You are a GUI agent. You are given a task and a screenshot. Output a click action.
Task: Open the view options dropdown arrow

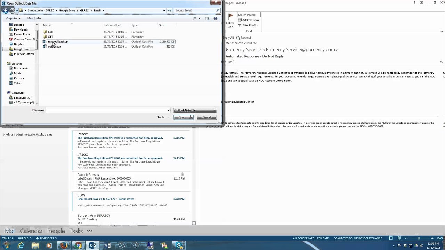(x=199, y=18)
